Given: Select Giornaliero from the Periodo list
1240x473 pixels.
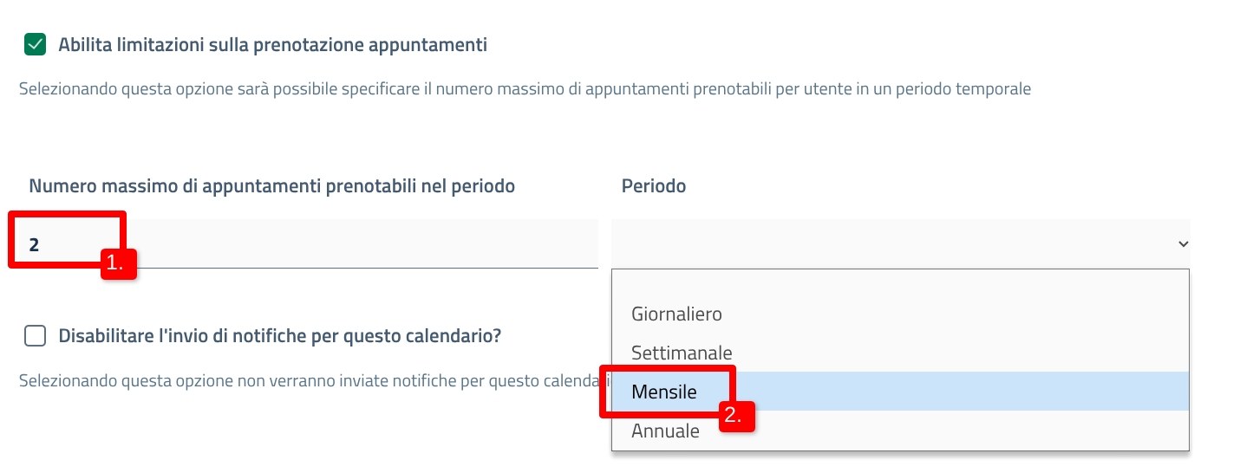Looking at the screenshot, I should coord(676,314).
